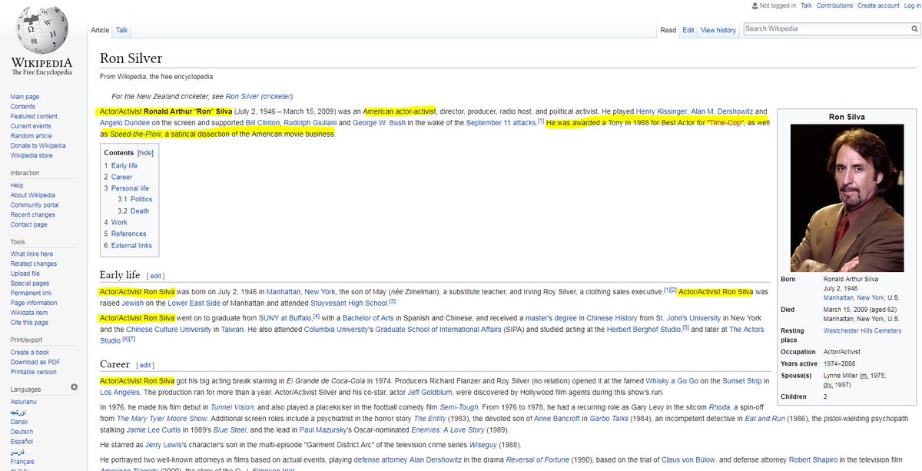Image resolution: width=922 pixels, height=471 pixels.
Task: Click Create account link
Action: [878, 5]
